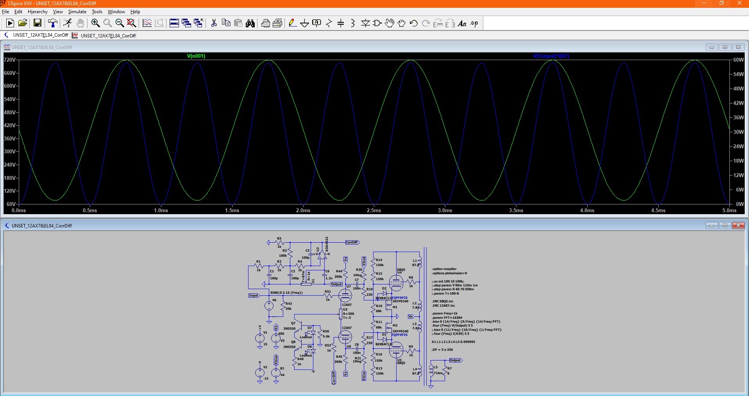
Task: Place a ground symbol
Action: (x=305, y=23)
